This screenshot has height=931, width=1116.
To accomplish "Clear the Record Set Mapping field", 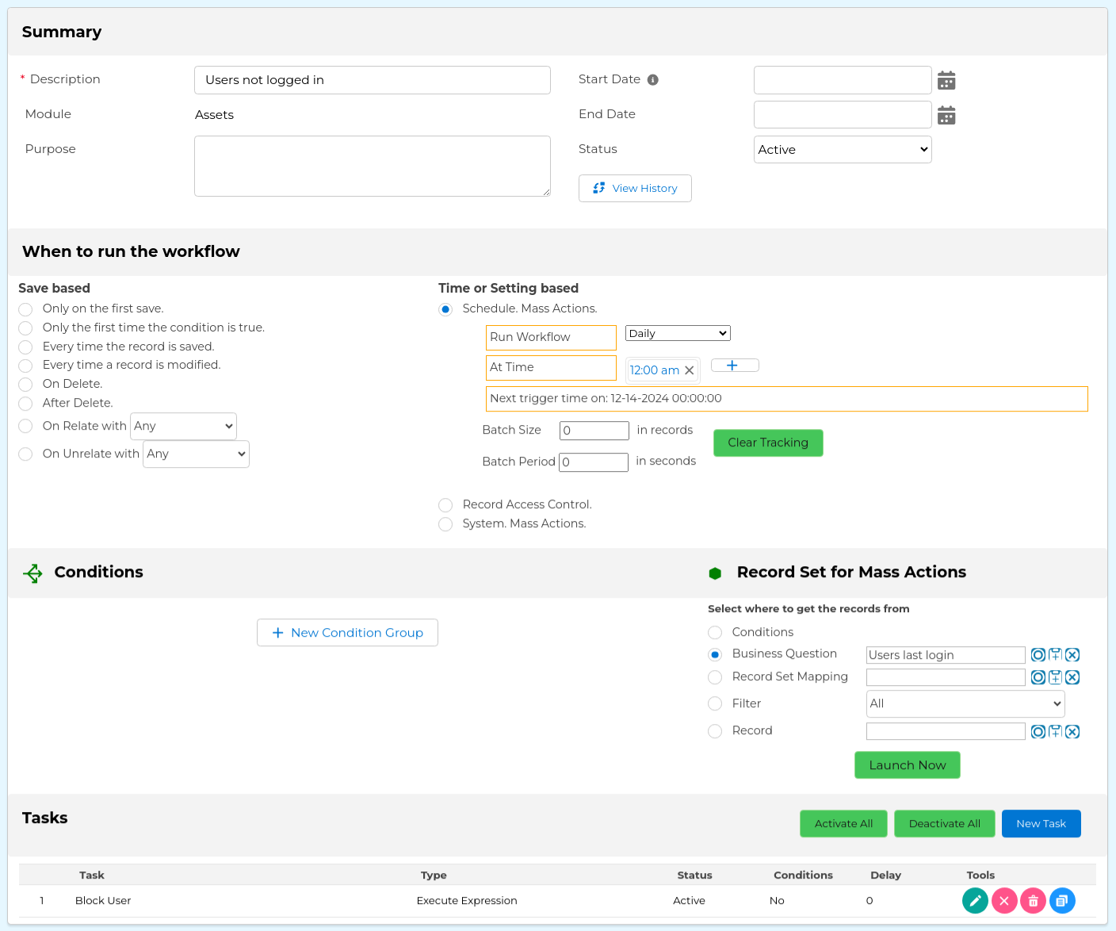I will click(1072, 677).
